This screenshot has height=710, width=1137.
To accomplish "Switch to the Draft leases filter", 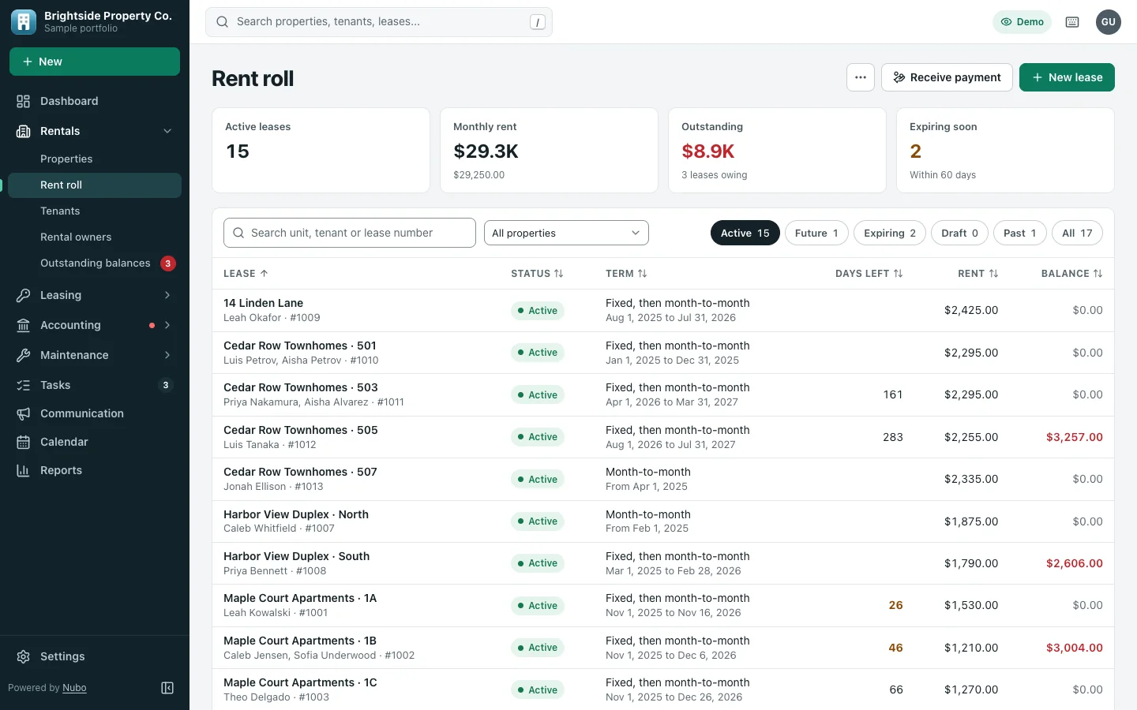I will [959, 233].
